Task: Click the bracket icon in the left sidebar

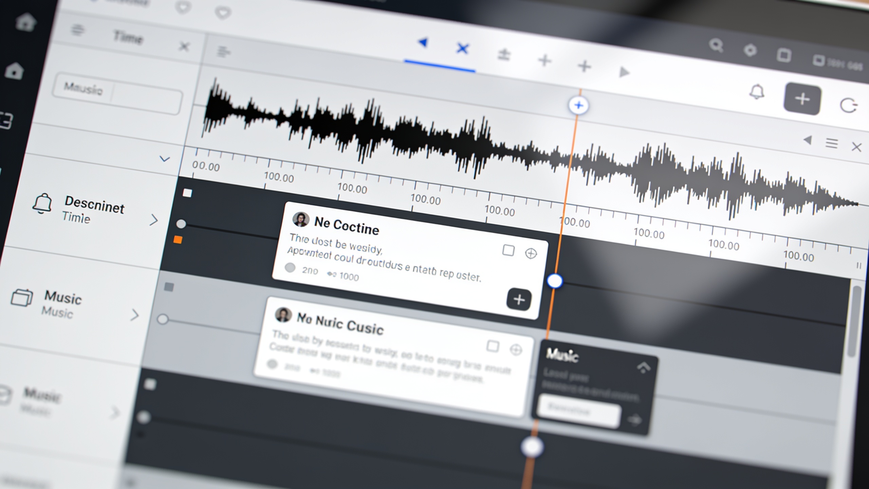Action: (x=7, y=121)
